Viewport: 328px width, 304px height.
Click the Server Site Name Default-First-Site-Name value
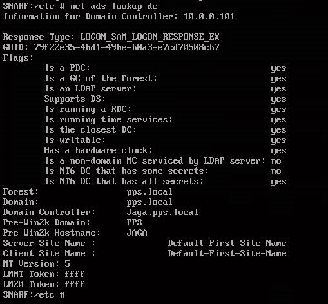227,243
